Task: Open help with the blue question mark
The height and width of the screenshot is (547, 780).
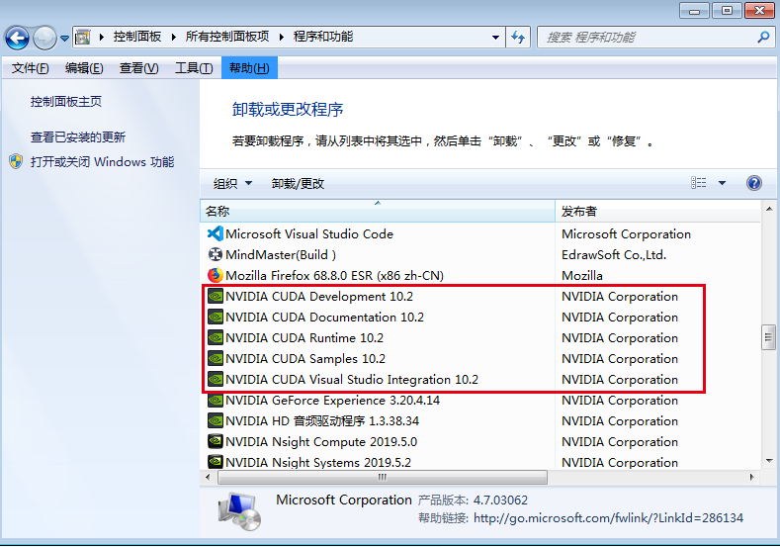Action: pyautogui.click(x=754, y=183)
